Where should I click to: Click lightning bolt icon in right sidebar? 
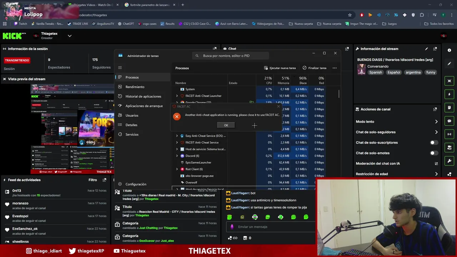pos(449,94)
